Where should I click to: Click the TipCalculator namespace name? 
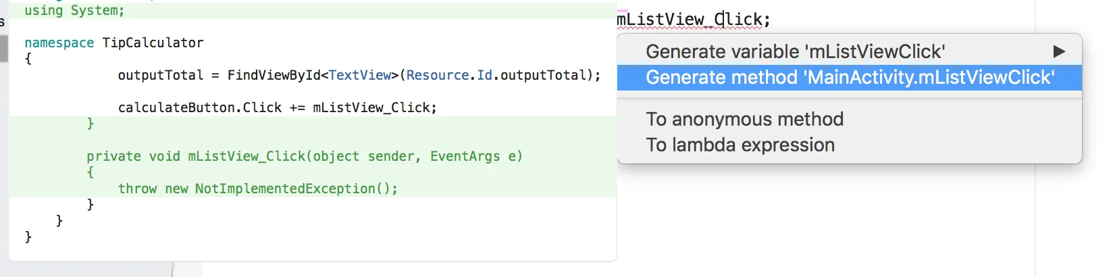[x=153, y=43]
